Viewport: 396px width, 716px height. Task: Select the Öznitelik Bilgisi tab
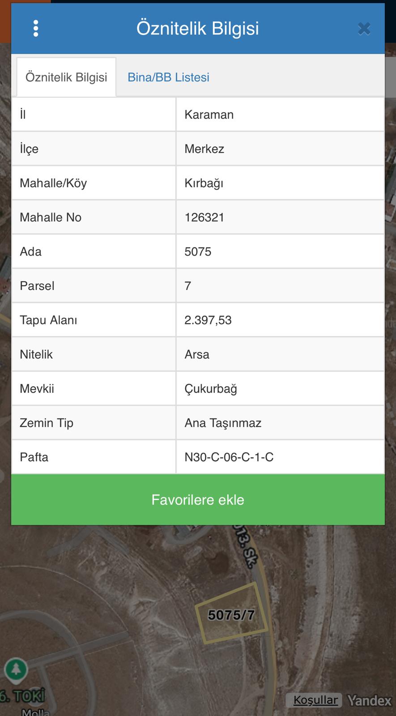66,77
